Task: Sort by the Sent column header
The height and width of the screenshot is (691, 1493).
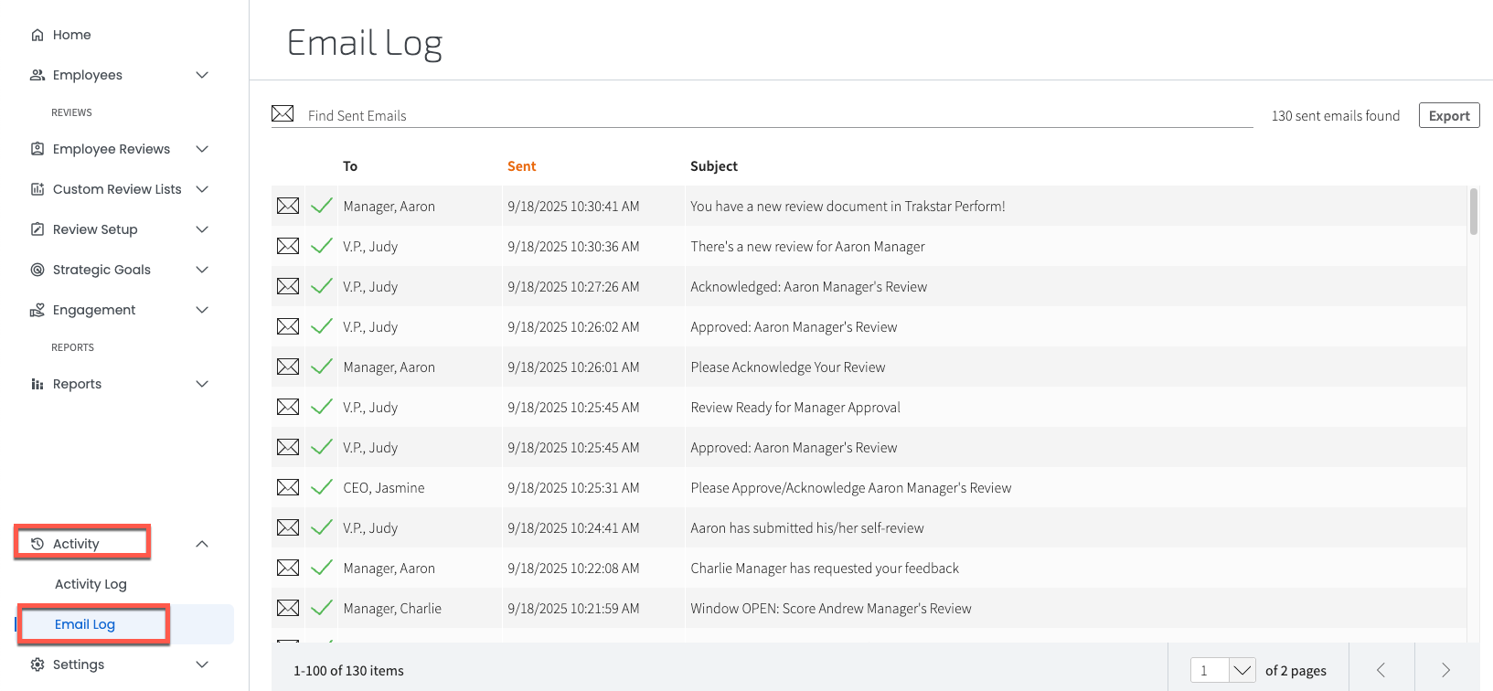Action: click(521, 166)
